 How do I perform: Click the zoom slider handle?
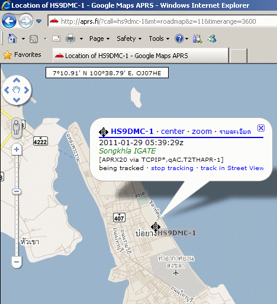[x=17, y=191]
